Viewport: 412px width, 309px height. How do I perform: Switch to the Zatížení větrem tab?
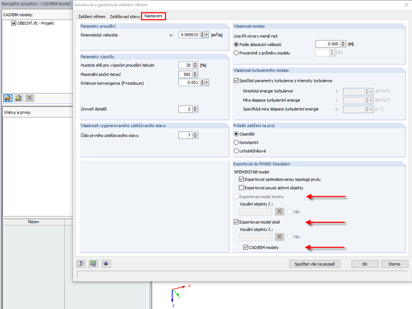tap(92, 17)
